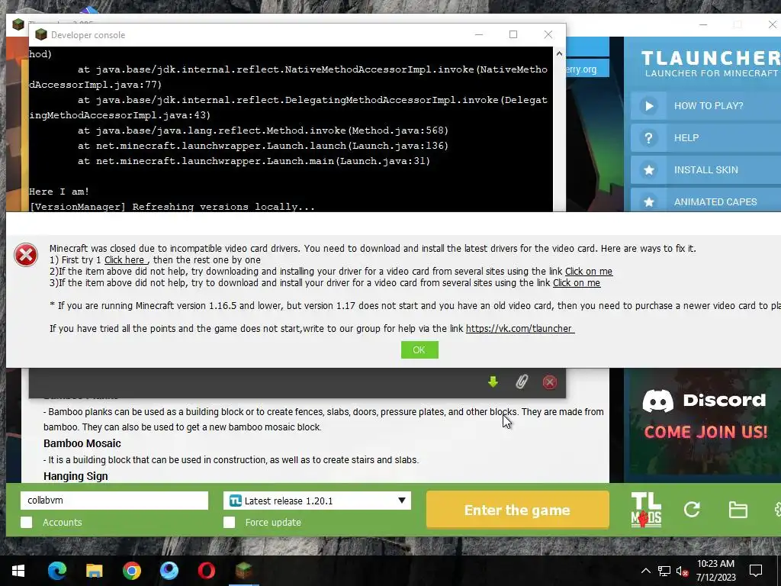Click the Developer console scrollbar up arrow
Viewport: 781px width, 586px height.
(x=559, y=54)
